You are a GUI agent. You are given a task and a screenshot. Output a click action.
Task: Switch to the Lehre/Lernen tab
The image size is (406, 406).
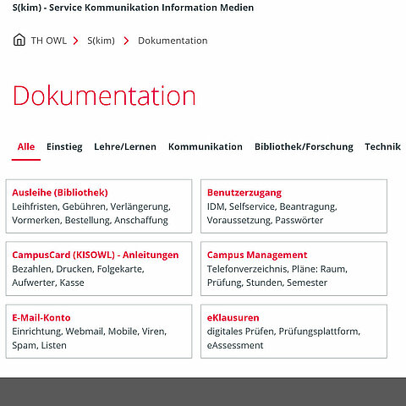tap(125, 147)
